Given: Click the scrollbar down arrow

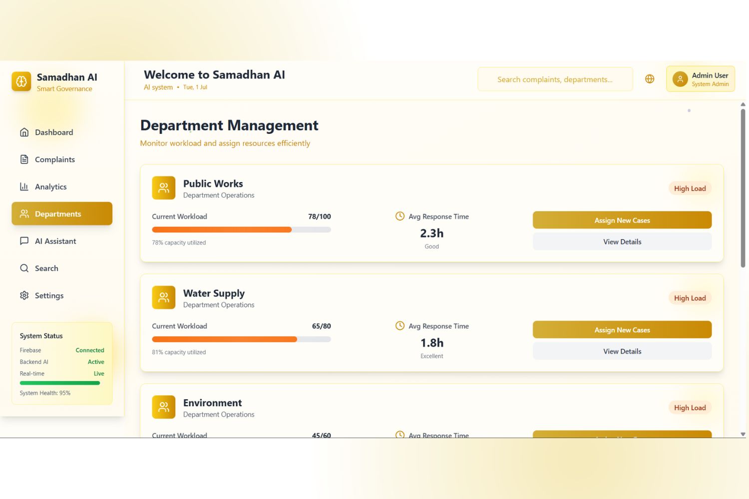Looking at the screenshot, I should tap(743, 434).
